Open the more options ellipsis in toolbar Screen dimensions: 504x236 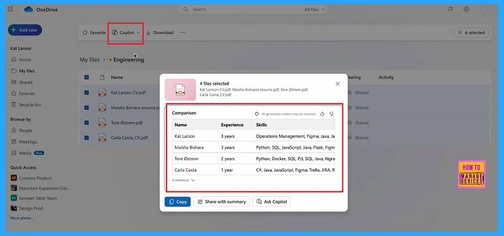182,32
